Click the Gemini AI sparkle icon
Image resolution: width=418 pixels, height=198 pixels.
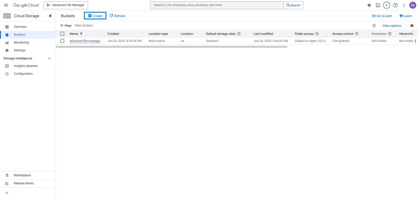tap(369, 5)
